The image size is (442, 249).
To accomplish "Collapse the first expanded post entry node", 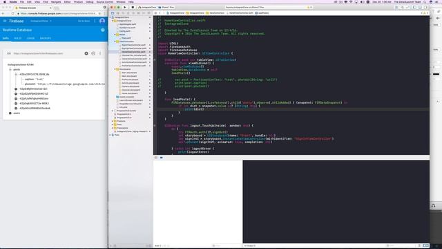I will click(x=16, y=74).
